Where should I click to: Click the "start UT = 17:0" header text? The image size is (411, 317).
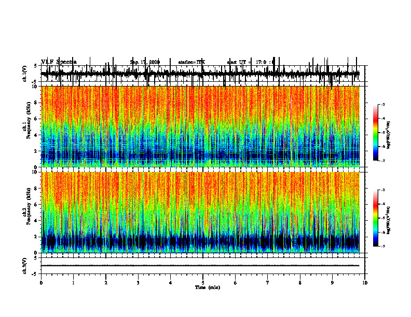247,62
